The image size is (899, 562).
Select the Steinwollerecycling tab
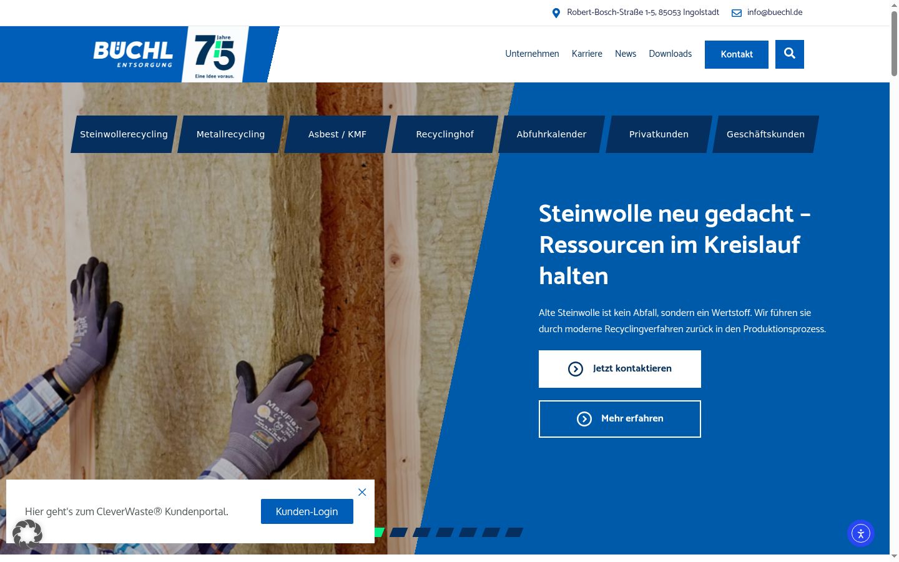[124, 134]
